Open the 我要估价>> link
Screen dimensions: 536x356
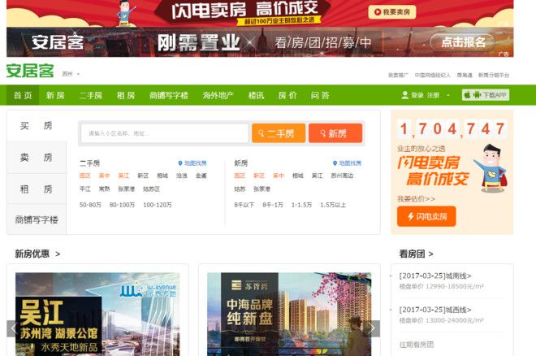pyautogui.click(x=416, y=198)
